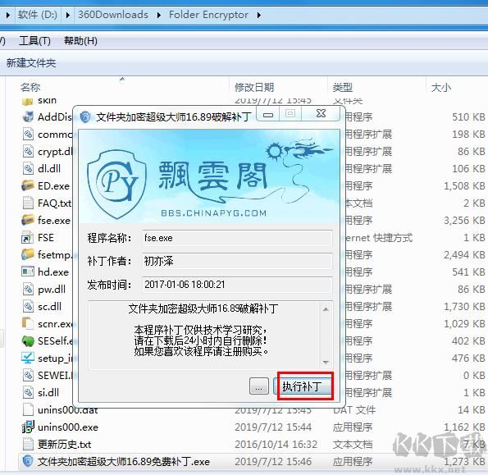Expand arrow after 软件 (D:) breadcrumb
This screenshot has width=488, height=475.
coord(68,15)
